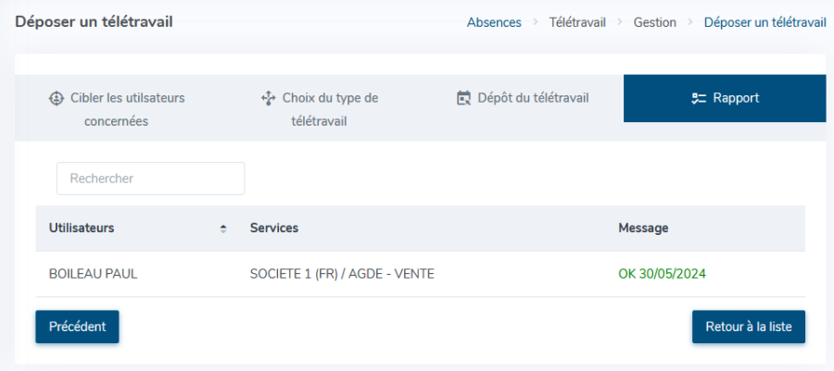Click the checklist icon beside Rapport
The height and width of the screenshot is (371, 834).
tap(698, 99)
